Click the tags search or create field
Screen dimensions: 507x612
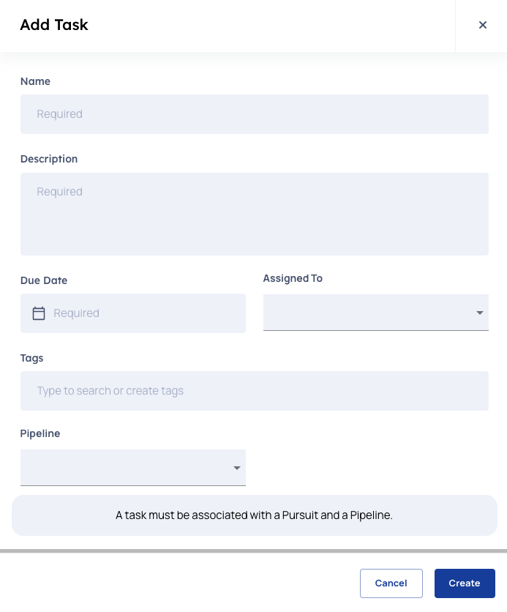click(255, 391)
